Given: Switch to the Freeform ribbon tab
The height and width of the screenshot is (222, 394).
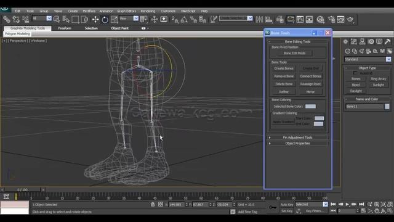Looking at the screenshot, I should [x=65, y=28].
